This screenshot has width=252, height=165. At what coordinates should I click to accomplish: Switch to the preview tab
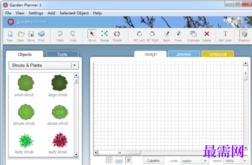click(x=184, y=54)
